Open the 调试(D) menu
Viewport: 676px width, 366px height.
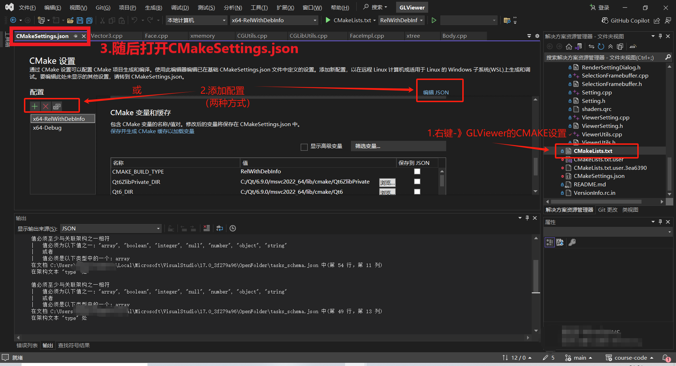180,7
